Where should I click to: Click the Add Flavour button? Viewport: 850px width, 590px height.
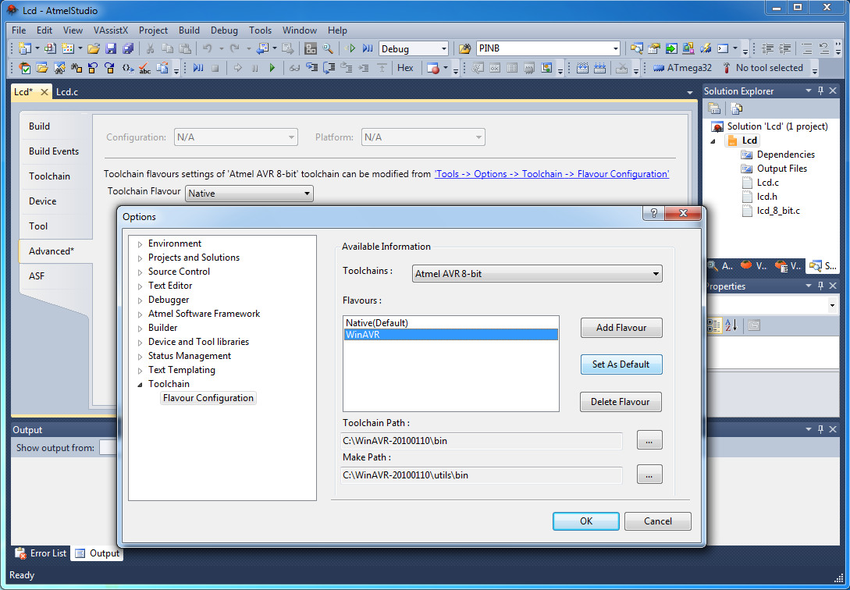click(x=621, y=328)
